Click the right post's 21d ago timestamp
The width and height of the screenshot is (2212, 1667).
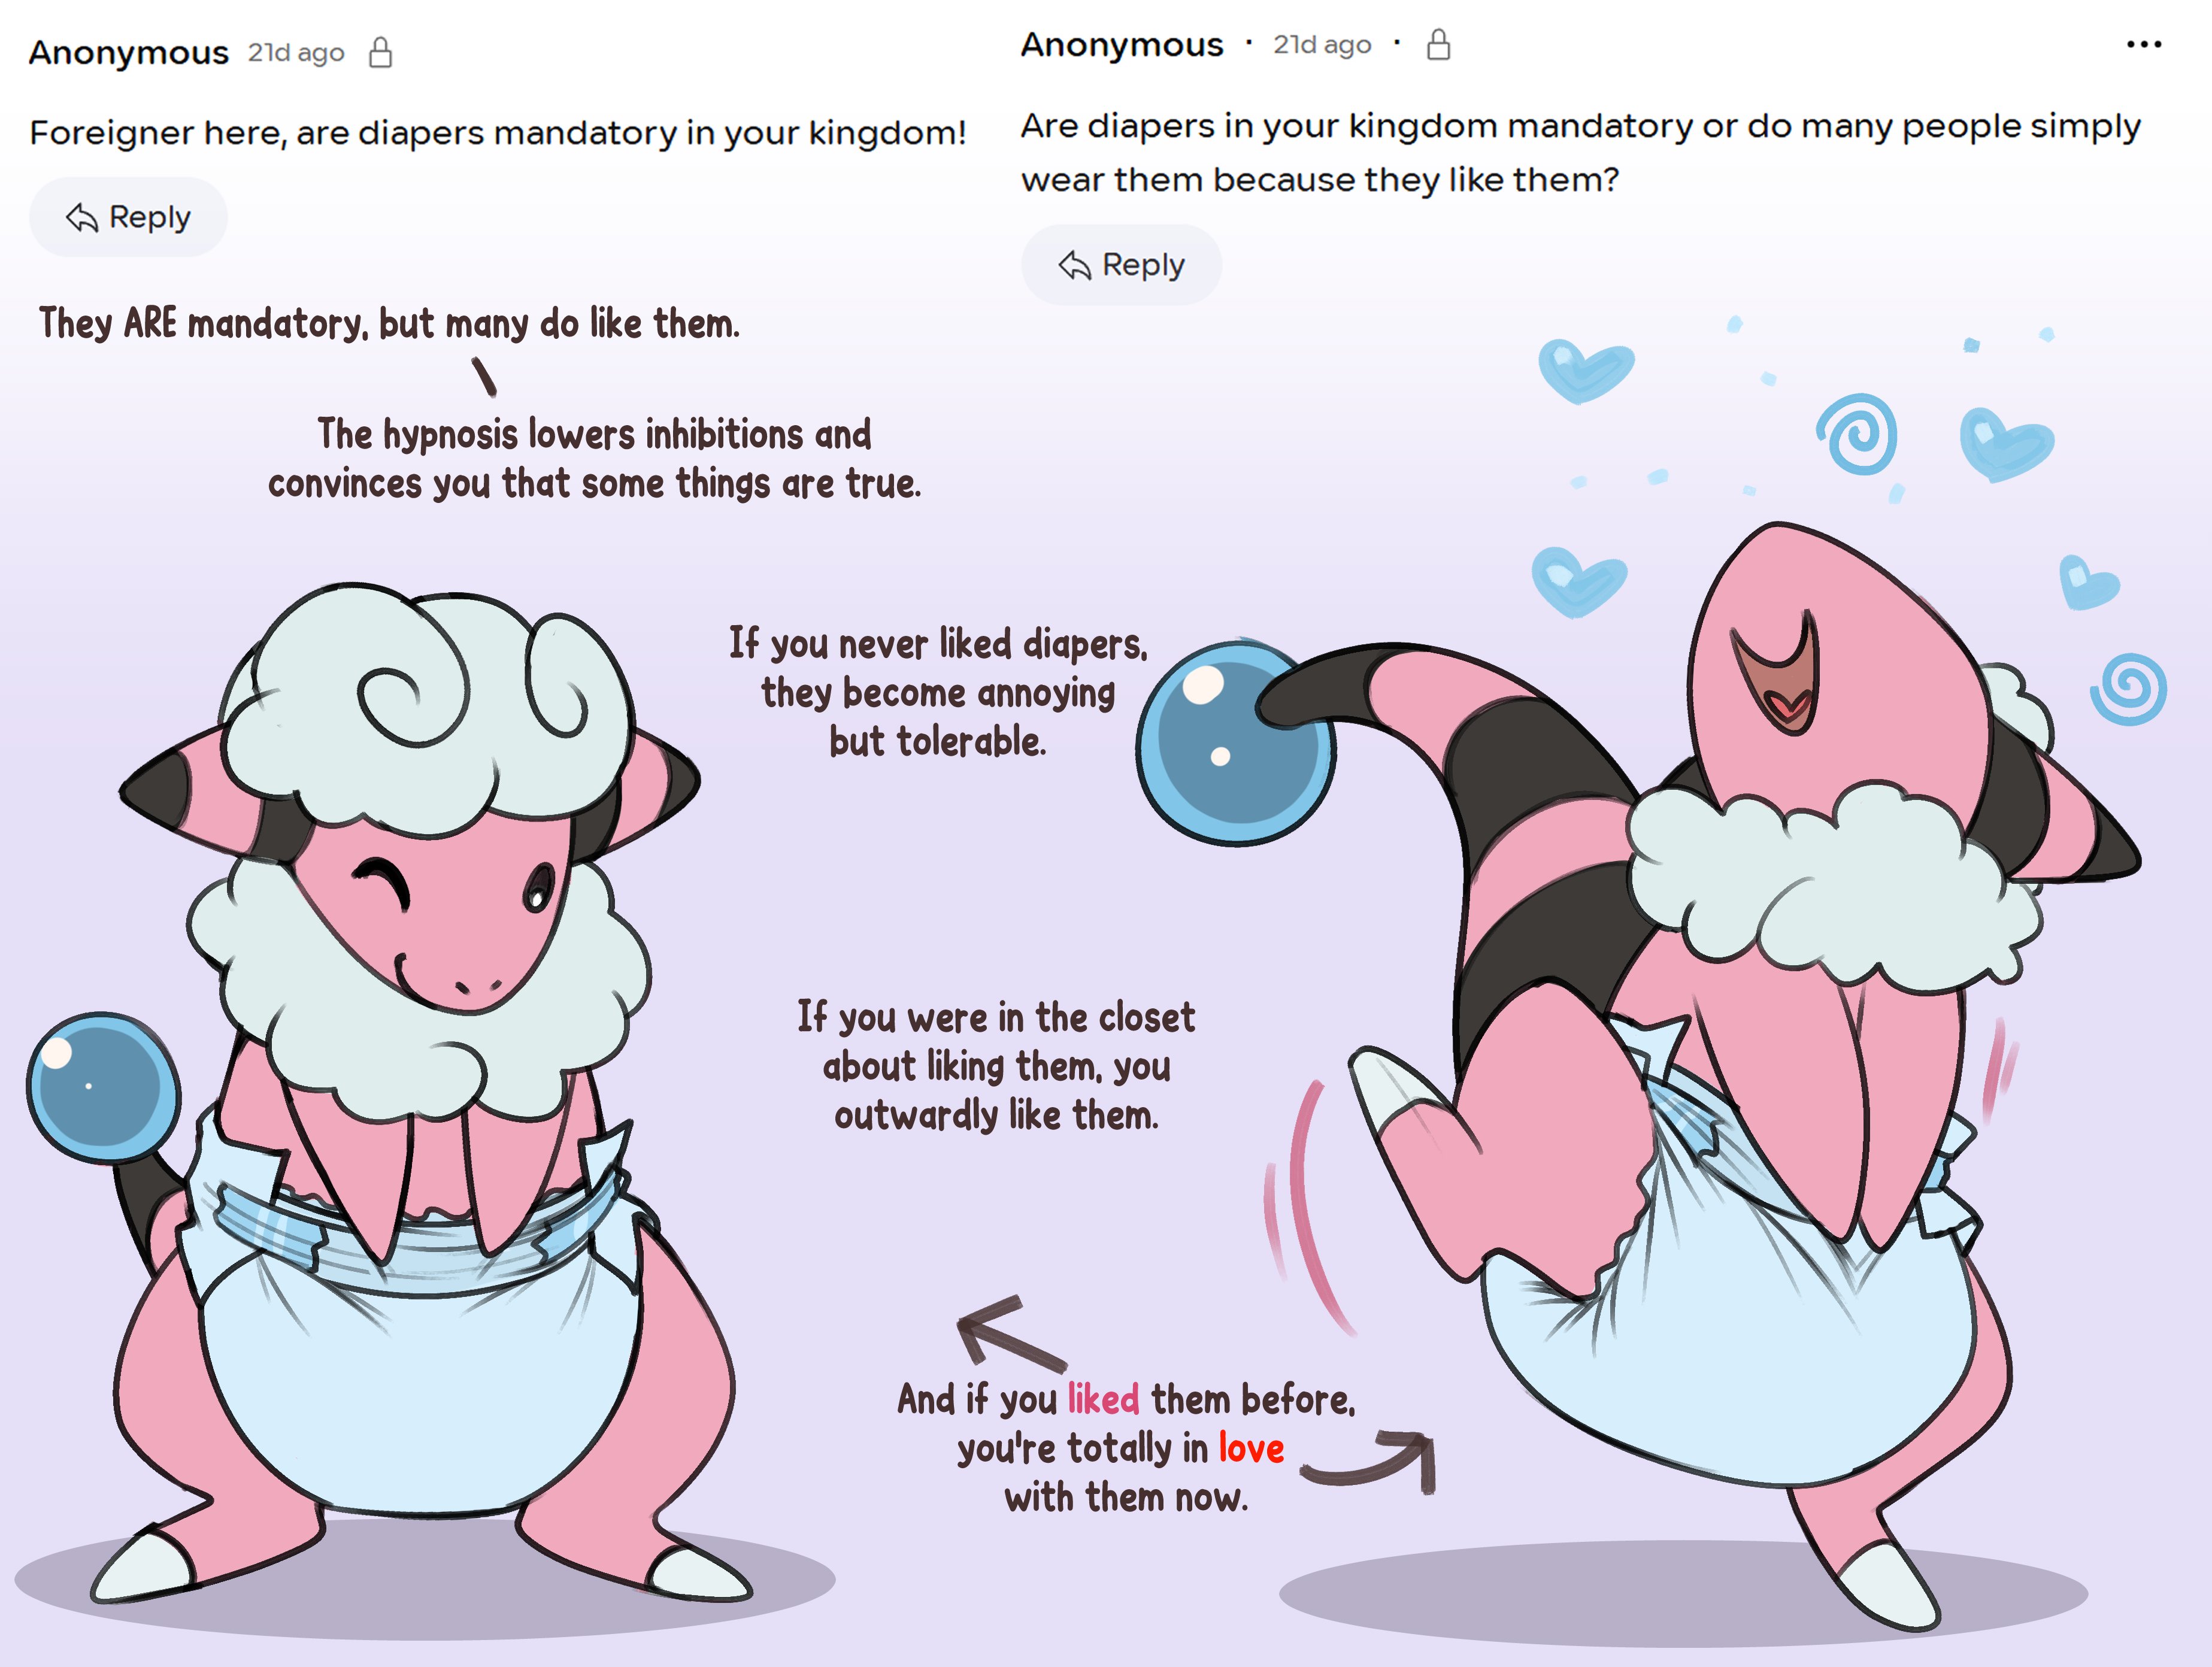(1321, 45)
